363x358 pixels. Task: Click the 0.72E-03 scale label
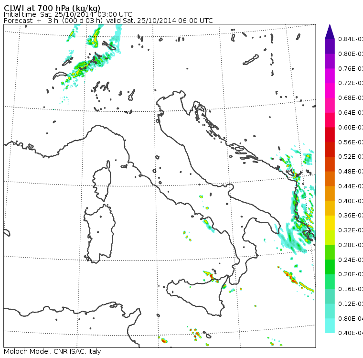[351, 83]
